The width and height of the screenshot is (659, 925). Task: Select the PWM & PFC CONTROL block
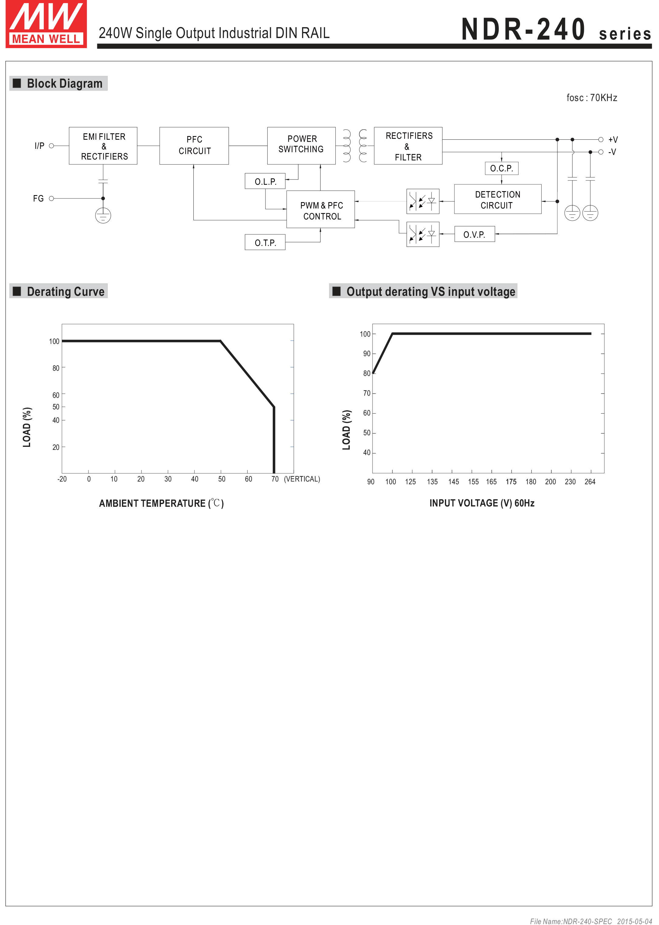pos(321,209)
